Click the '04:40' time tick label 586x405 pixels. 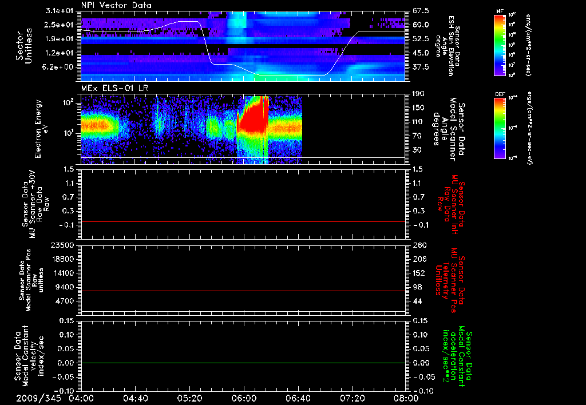[x=135, y=398]
